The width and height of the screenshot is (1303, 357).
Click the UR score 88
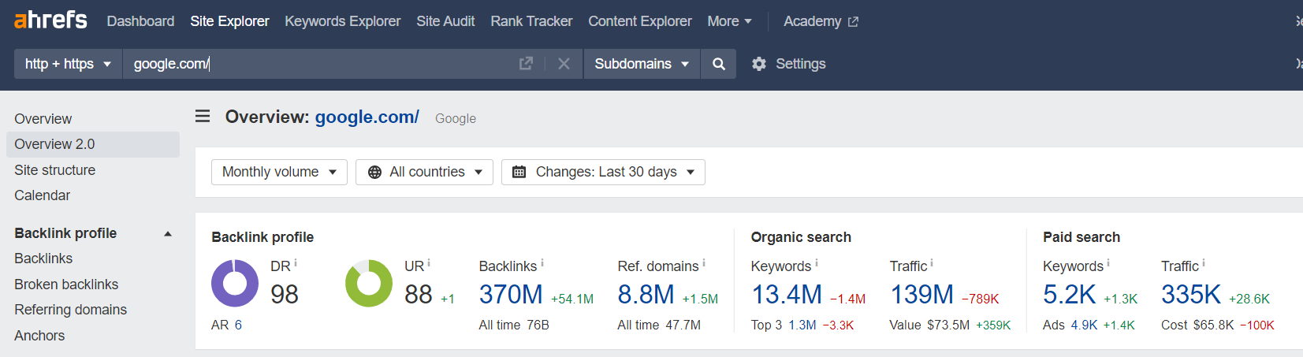point(419,295)
